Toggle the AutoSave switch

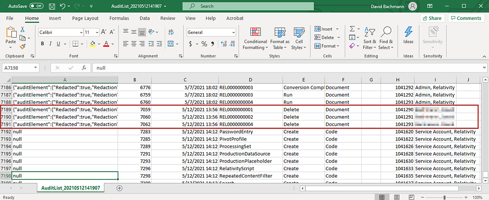click(37, 6)
